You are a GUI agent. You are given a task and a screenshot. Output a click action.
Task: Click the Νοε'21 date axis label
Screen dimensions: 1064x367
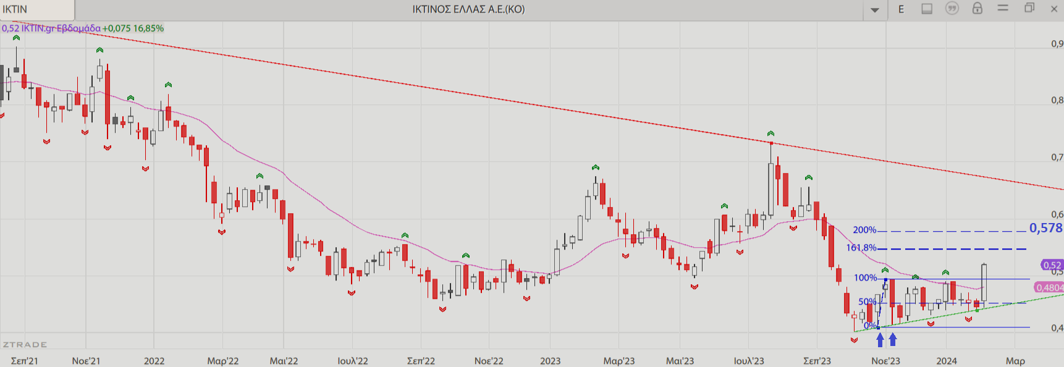pyautogui.click(x=86, y=361)
